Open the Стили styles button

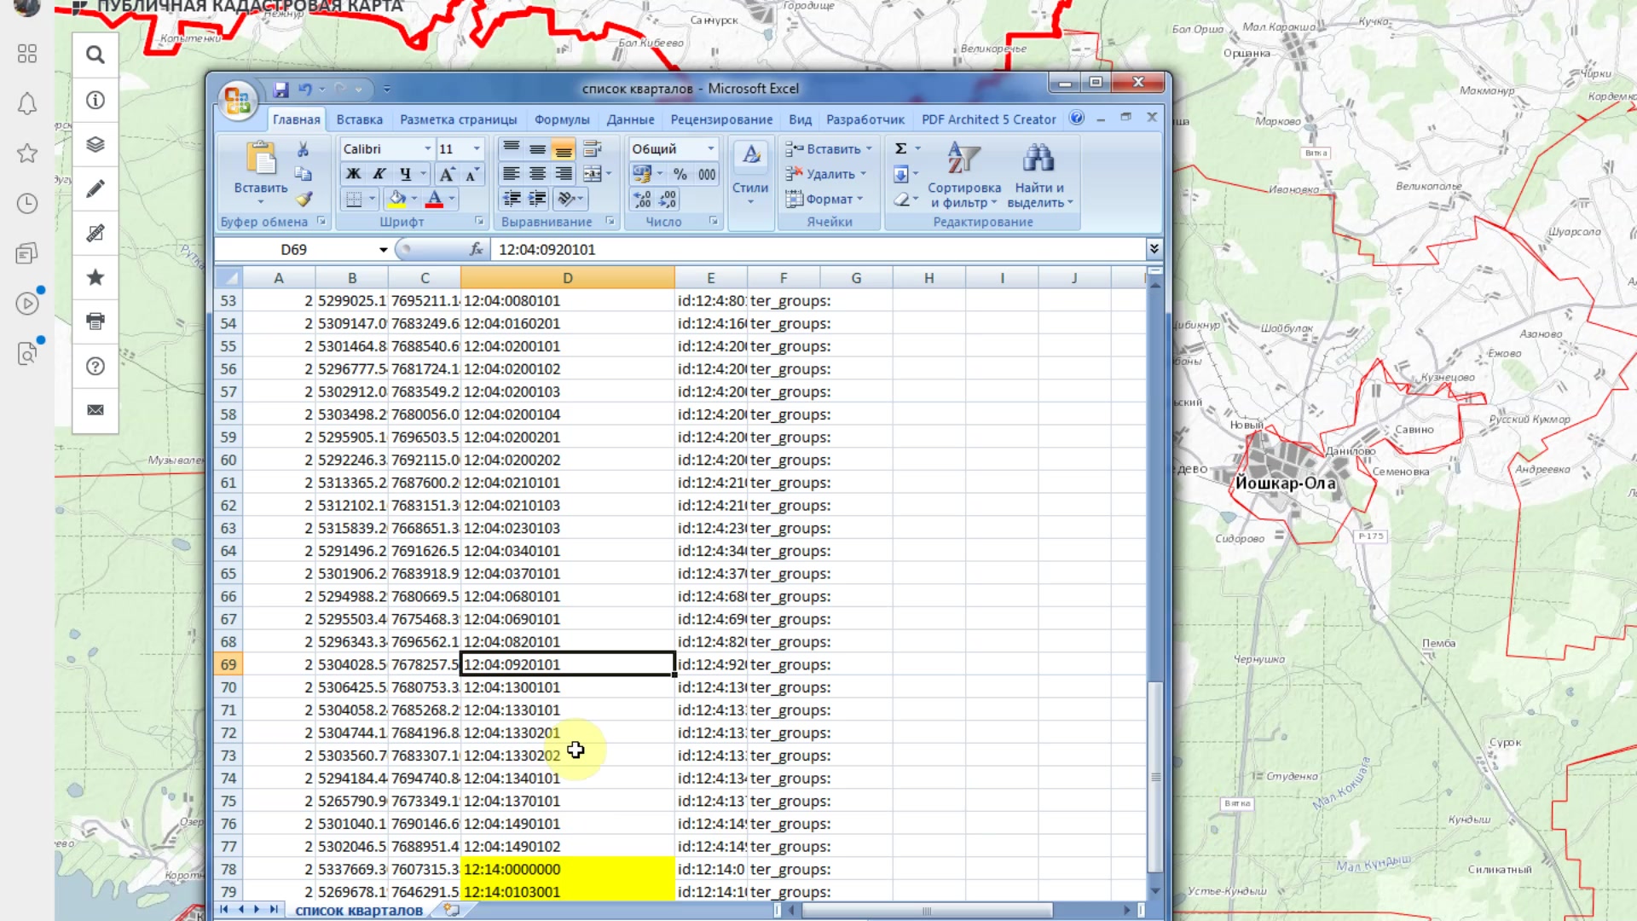(750, 174)
